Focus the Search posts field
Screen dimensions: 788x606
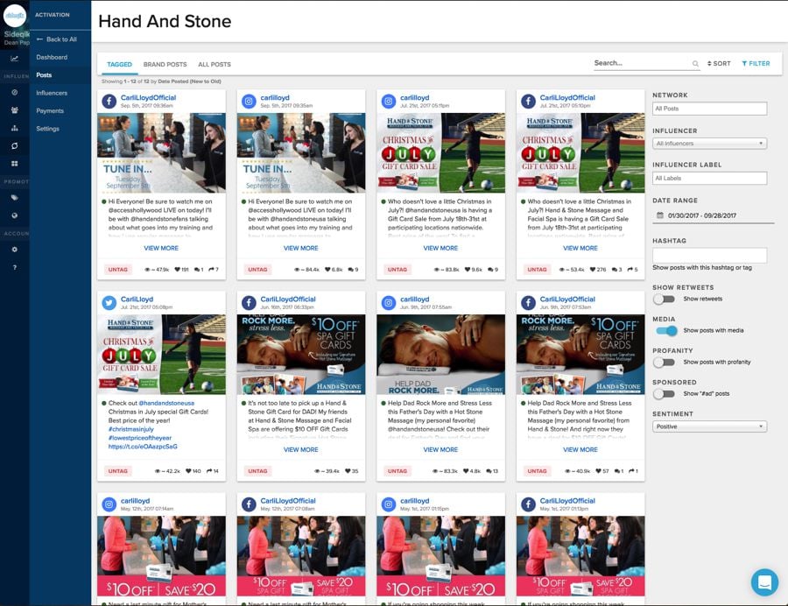(x=643, y=63)
